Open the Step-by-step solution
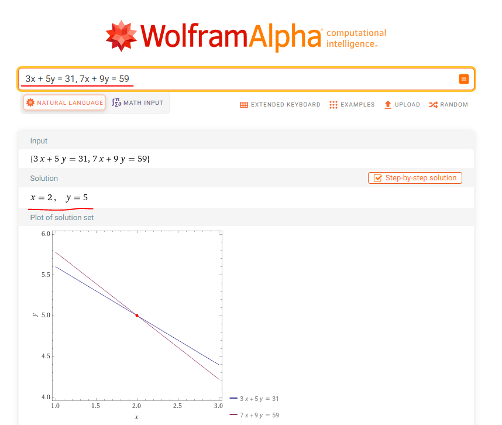The image size is (502, 425). coord(415,178)
